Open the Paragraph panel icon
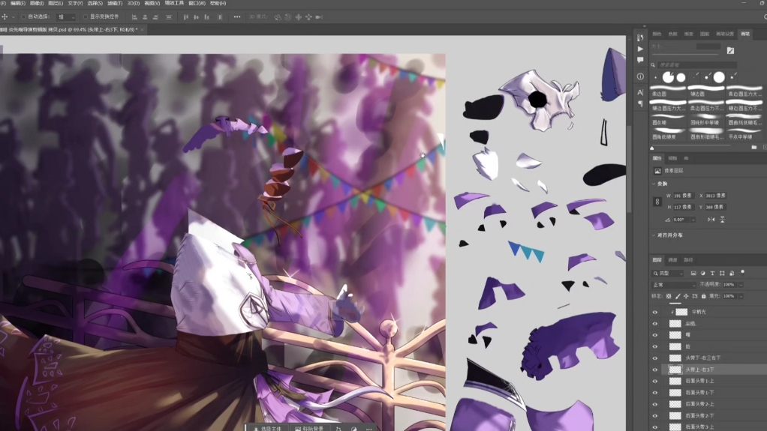The height and width of the screenshot is (431, 767). click(640, 103)
